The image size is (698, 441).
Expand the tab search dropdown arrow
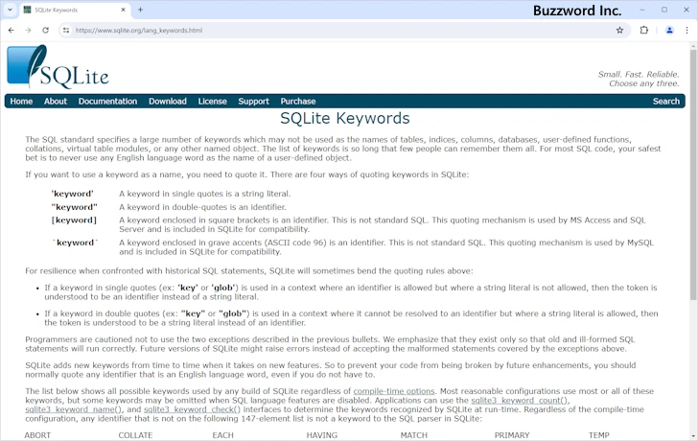(11, 10)
